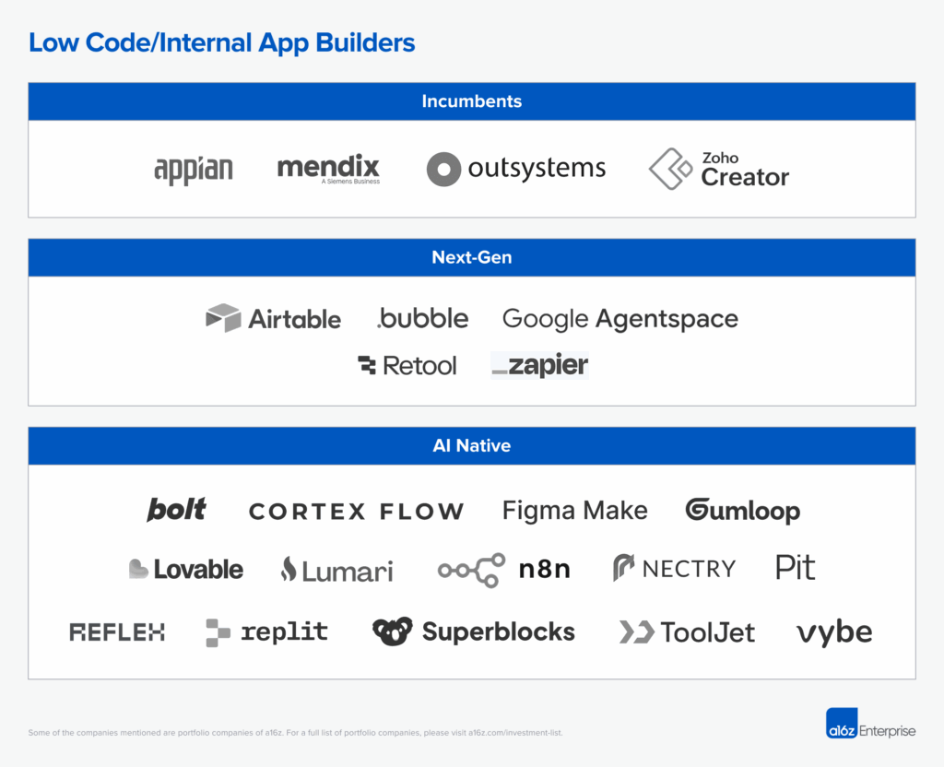Click the Lumari flame icon
944x767 pixels.
[290, 569]
